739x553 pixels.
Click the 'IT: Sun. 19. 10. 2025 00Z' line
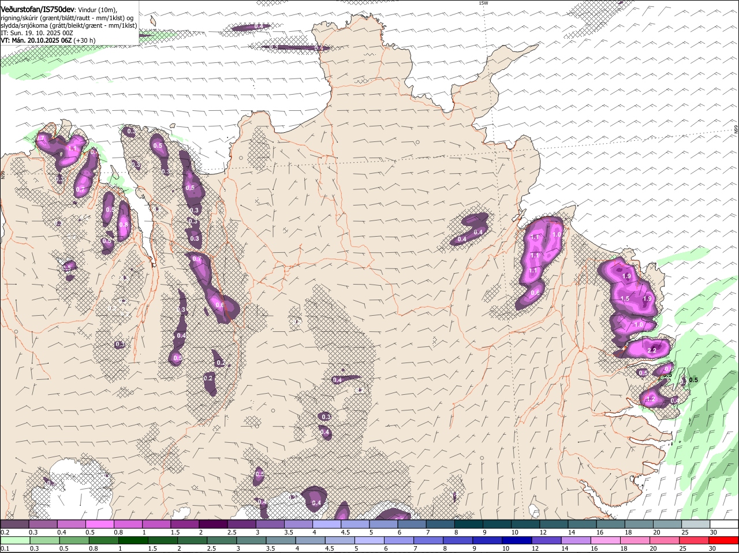(x=37, y=33)
